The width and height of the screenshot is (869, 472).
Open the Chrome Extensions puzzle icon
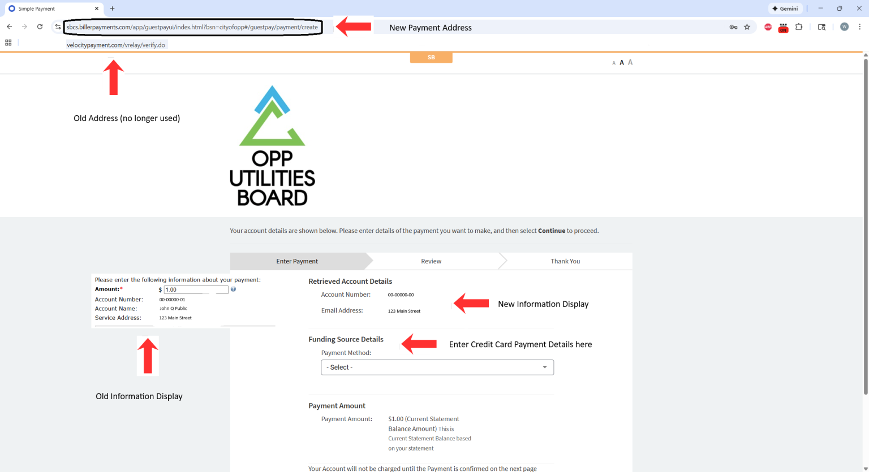pyautogui.click(x=799, y=27)
